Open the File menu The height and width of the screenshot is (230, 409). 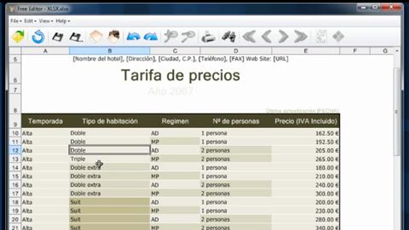[x=16, y=21]
